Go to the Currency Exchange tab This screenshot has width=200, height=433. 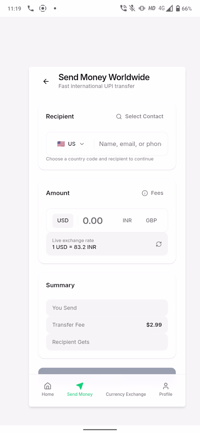pos(126,394)
